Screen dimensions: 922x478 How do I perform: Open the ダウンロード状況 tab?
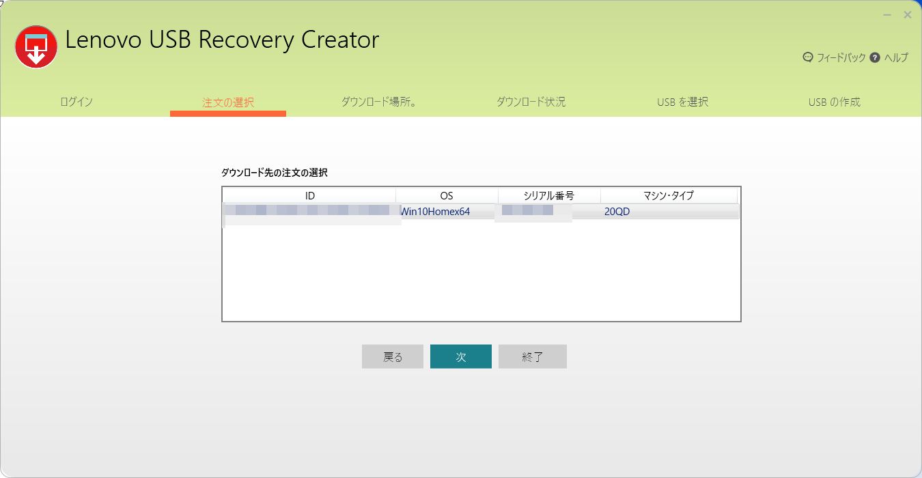coord(531,102)
